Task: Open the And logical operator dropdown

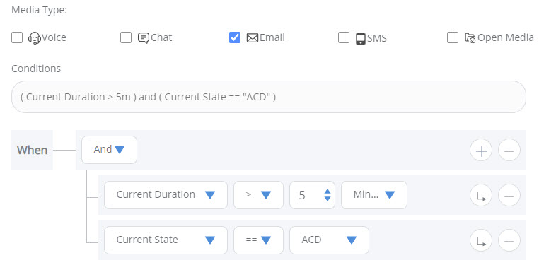Action: point(110,150)
